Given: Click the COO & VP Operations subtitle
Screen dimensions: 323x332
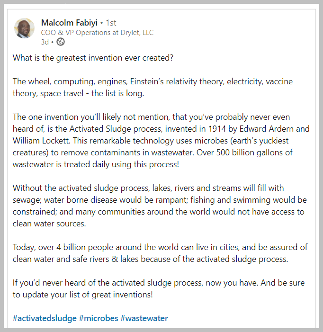Looking at the screenshot, I should coord(97,33).
